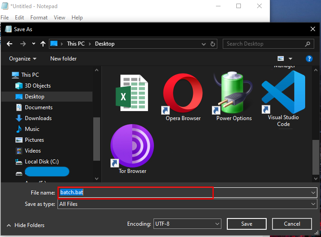Select the Opera Browser shortcut
Image resolution: width=321 pixels, height=237 pixels.
pos(183,97)
